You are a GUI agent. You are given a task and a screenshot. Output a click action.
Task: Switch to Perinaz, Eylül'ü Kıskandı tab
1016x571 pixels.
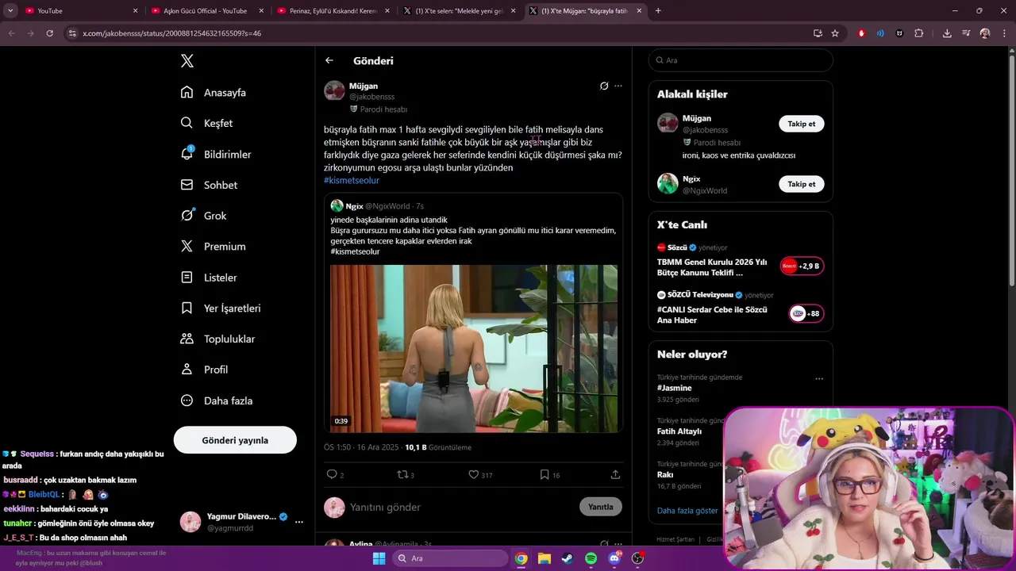[x=333, y=11]
